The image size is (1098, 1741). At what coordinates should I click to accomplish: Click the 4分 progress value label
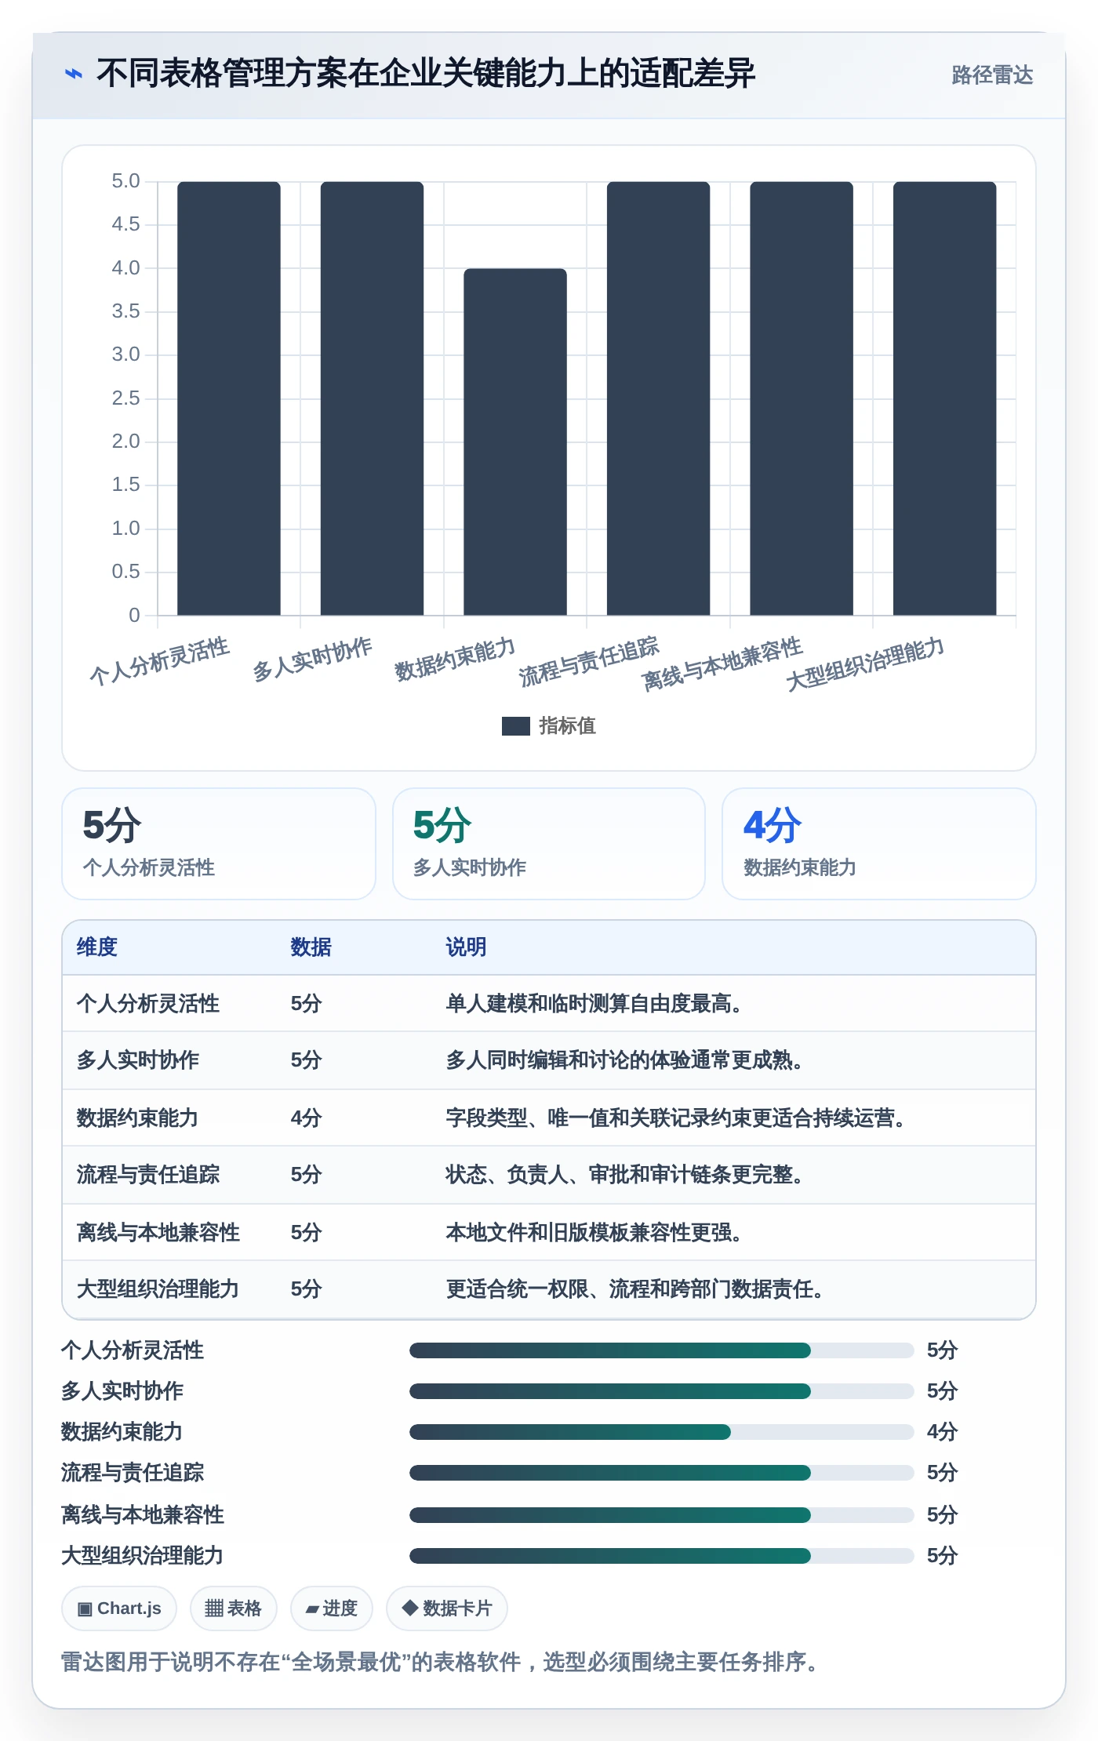tap(942, 1432)
